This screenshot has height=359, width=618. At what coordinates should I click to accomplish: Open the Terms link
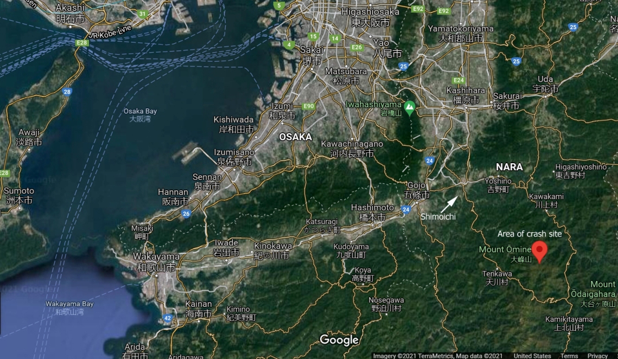[569, 356]
